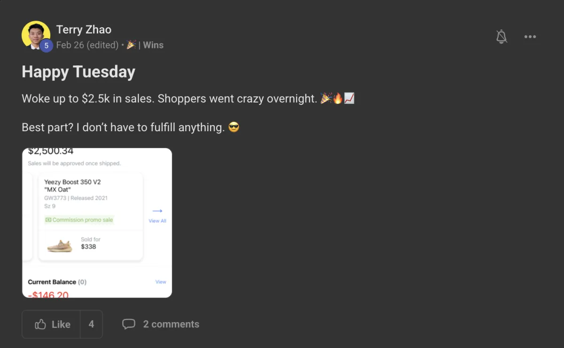
Task: Like the Happy Tuesday post
Action: tap(51, 324)
